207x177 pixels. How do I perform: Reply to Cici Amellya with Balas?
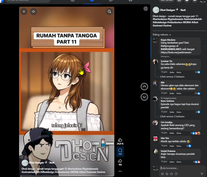(179, 133)
